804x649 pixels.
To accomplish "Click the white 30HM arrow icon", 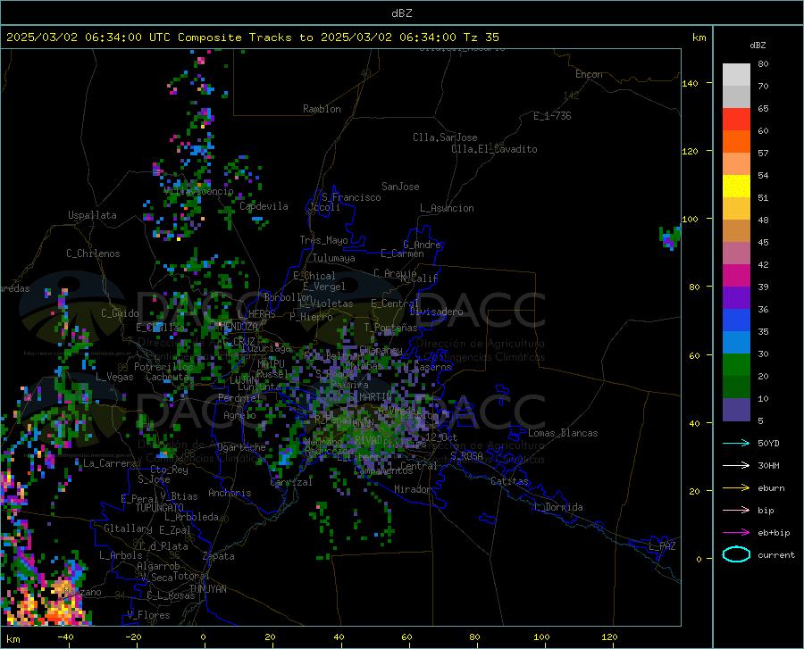I will click(x=736, y=466).
